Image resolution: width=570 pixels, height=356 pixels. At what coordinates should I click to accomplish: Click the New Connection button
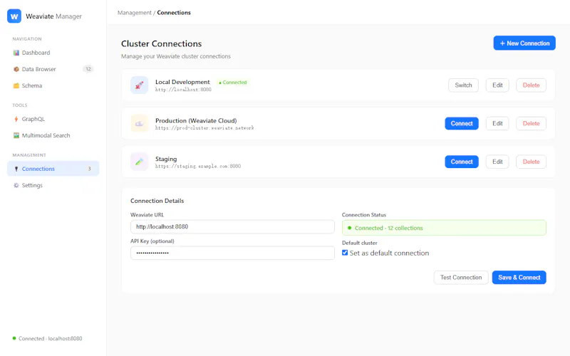tap(524, 43)
